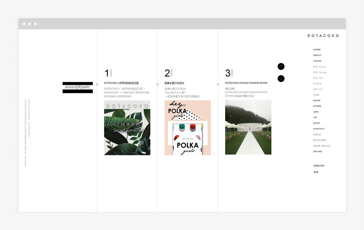The height and width of the screenshot is (230, 364).
Task: Click the timeline dot beside item 2
Action: point(158,85)
